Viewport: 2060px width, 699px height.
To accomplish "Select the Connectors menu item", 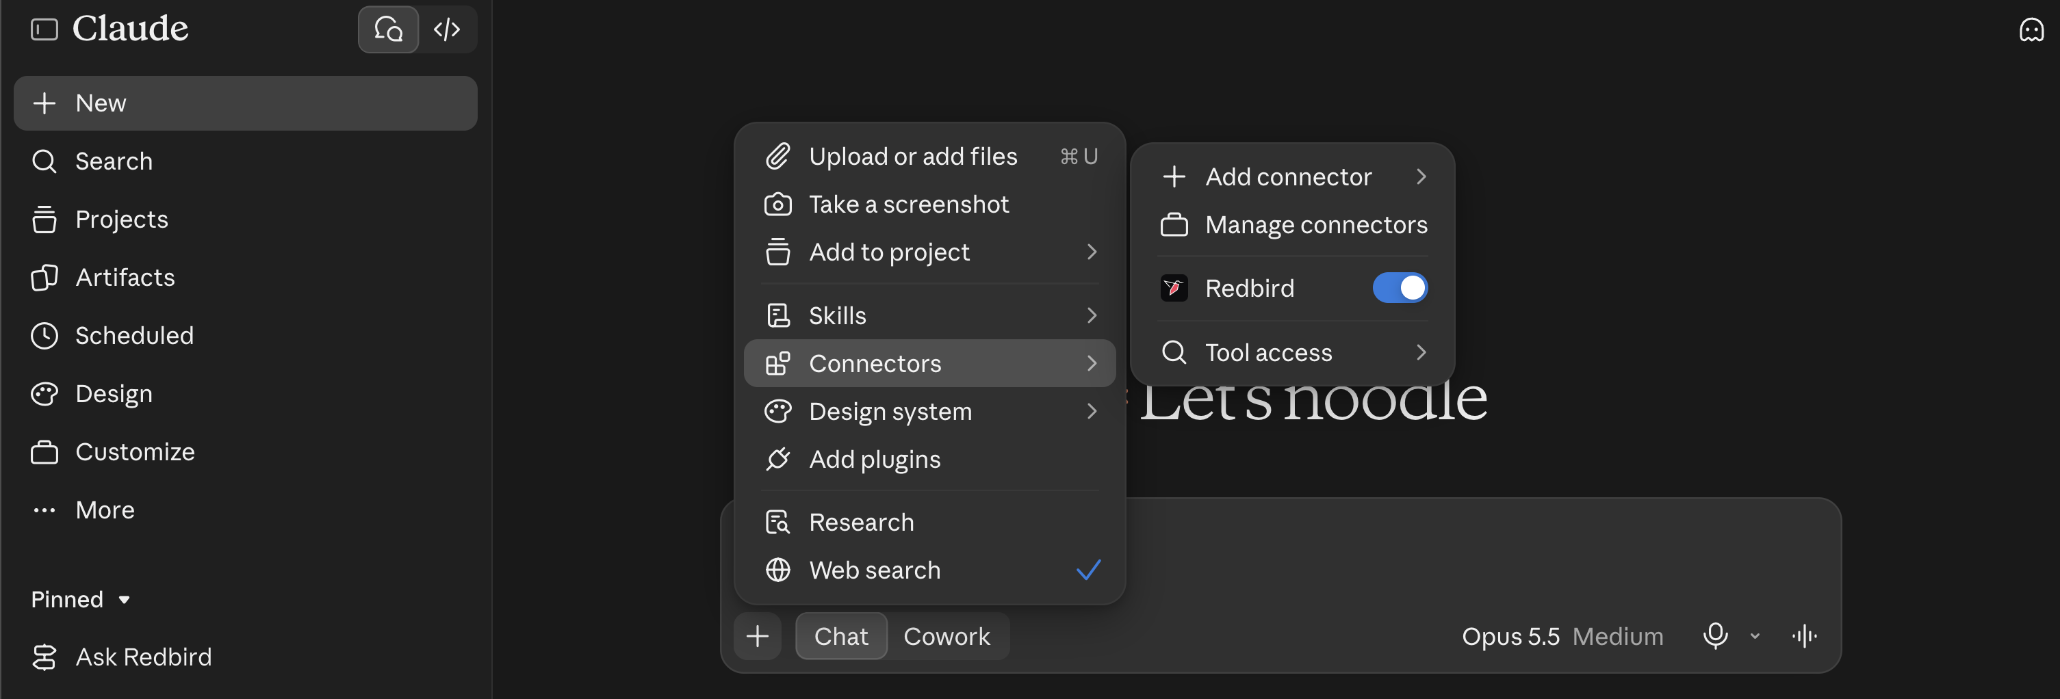I will [x=929, y=363].
